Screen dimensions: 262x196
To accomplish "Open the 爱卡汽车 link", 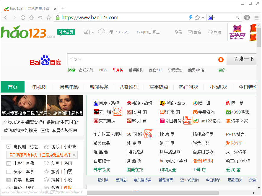I will 234,143.
